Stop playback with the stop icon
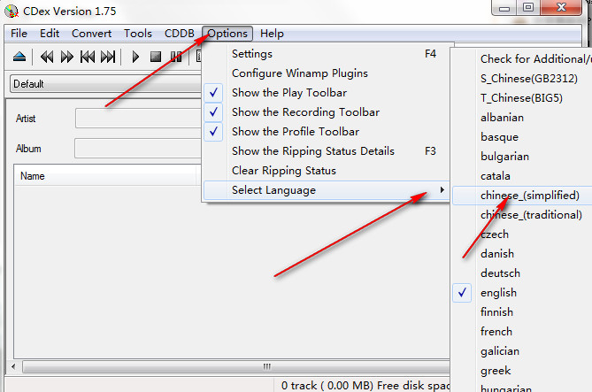592x392 pixels. click(156, 57)
